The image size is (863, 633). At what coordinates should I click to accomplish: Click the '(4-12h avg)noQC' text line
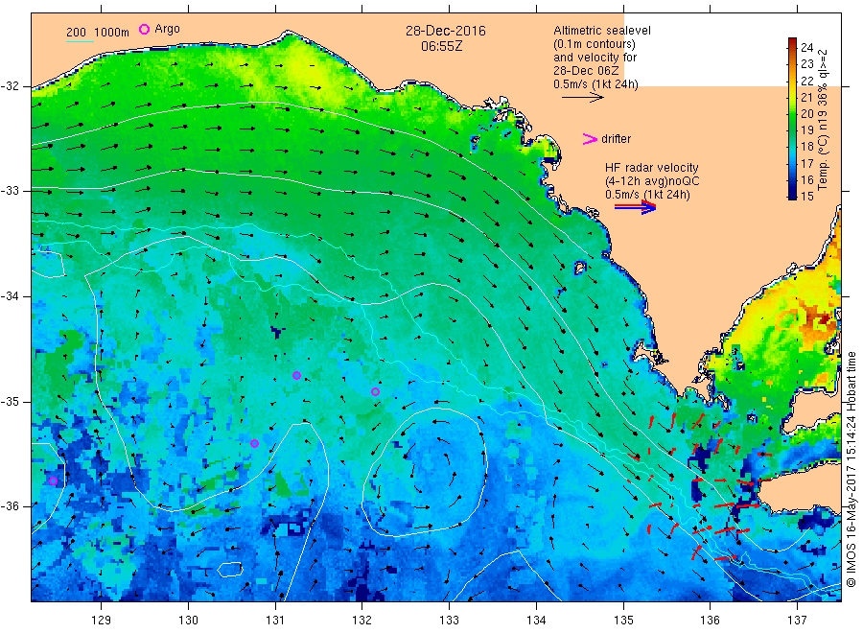coord(652,181)
